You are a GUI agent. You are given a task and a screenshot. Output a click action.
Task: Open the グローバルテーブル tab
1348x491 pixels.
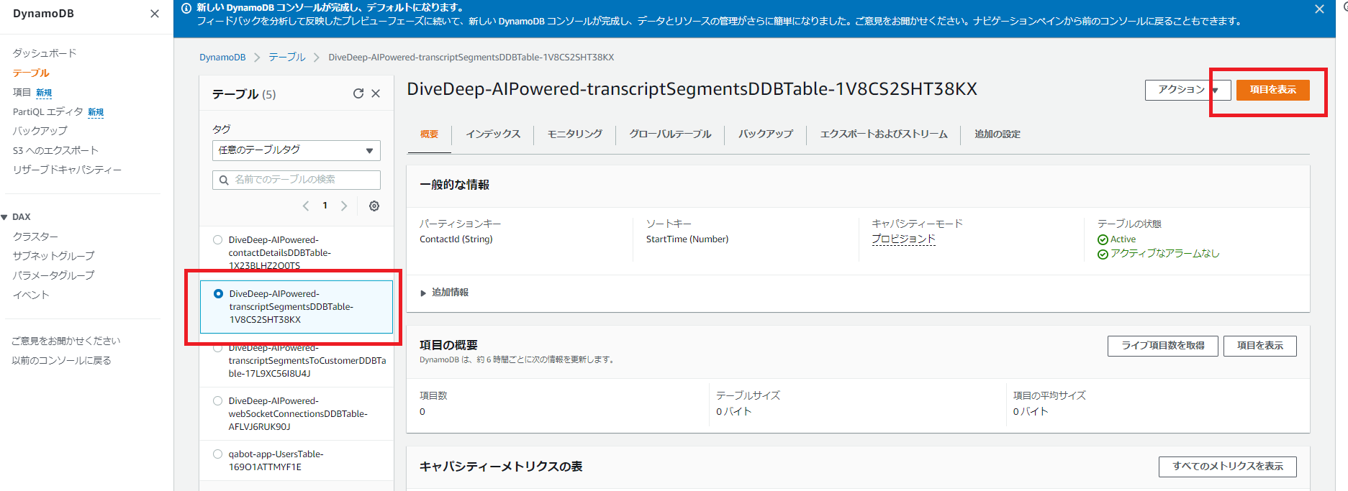[x=671, y=134]
